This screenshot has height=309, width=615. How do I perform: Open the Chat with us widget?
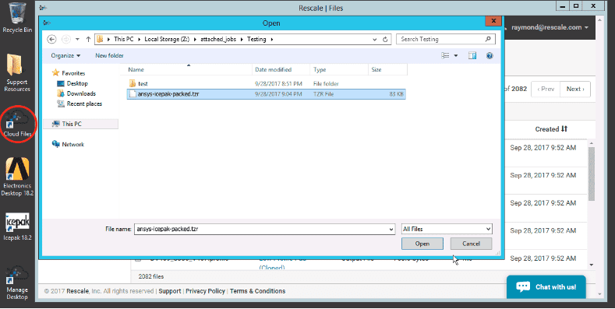pyautogui.click(x=546, y=287)
